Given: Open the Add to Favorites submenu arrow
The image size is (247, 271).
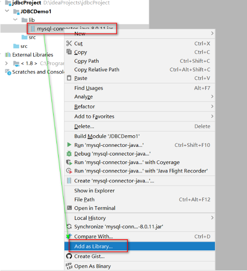Looking at the screenshot, I should coord(212,116).
